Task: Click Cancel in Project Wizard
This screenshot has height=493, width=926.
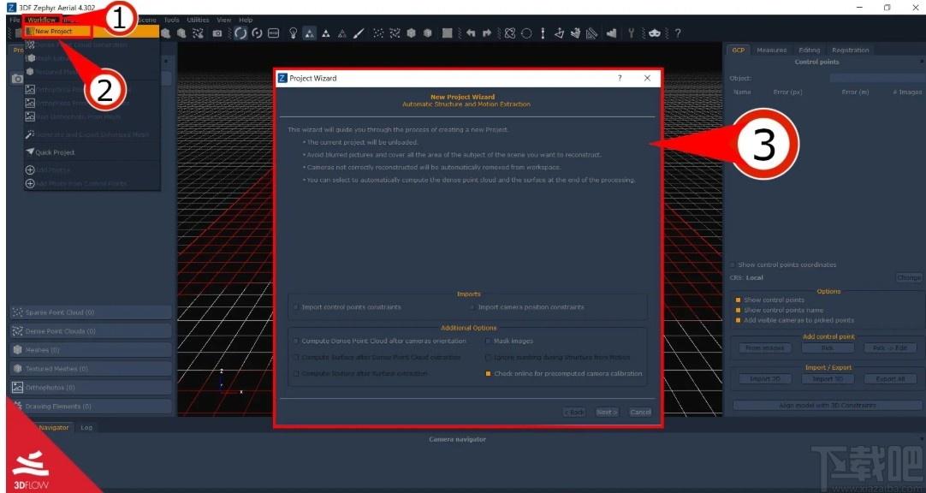Action: (x=640, y=412)
